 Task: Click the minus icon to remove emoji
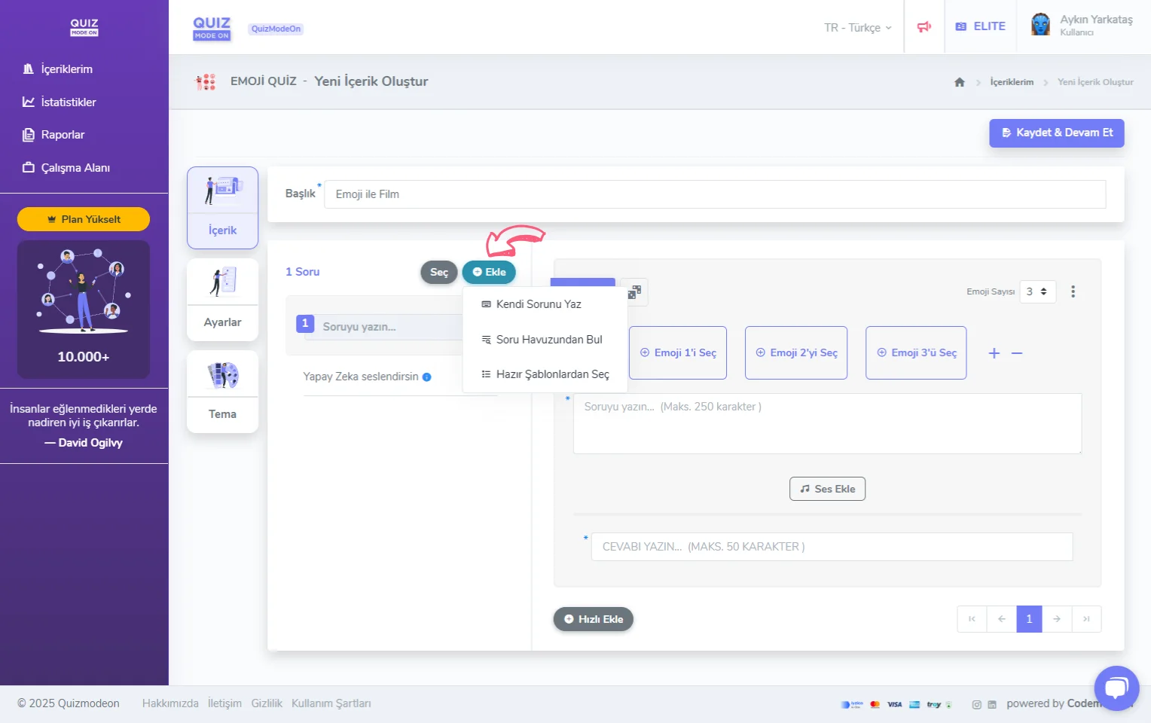pyautogui.click(x=1017, y=353)
